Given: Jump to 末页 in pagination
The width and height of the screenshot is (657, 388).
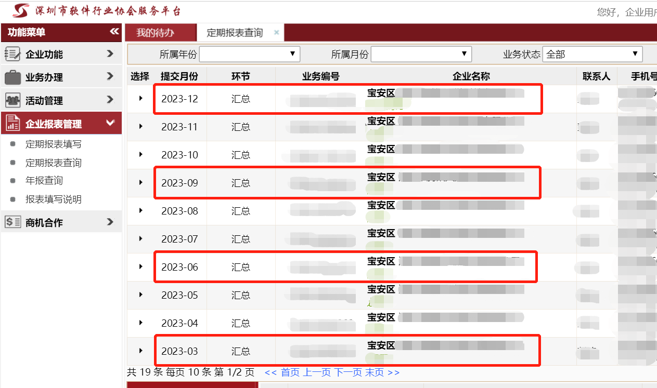Looking at the screenshot, I should (x=375, y=372).
